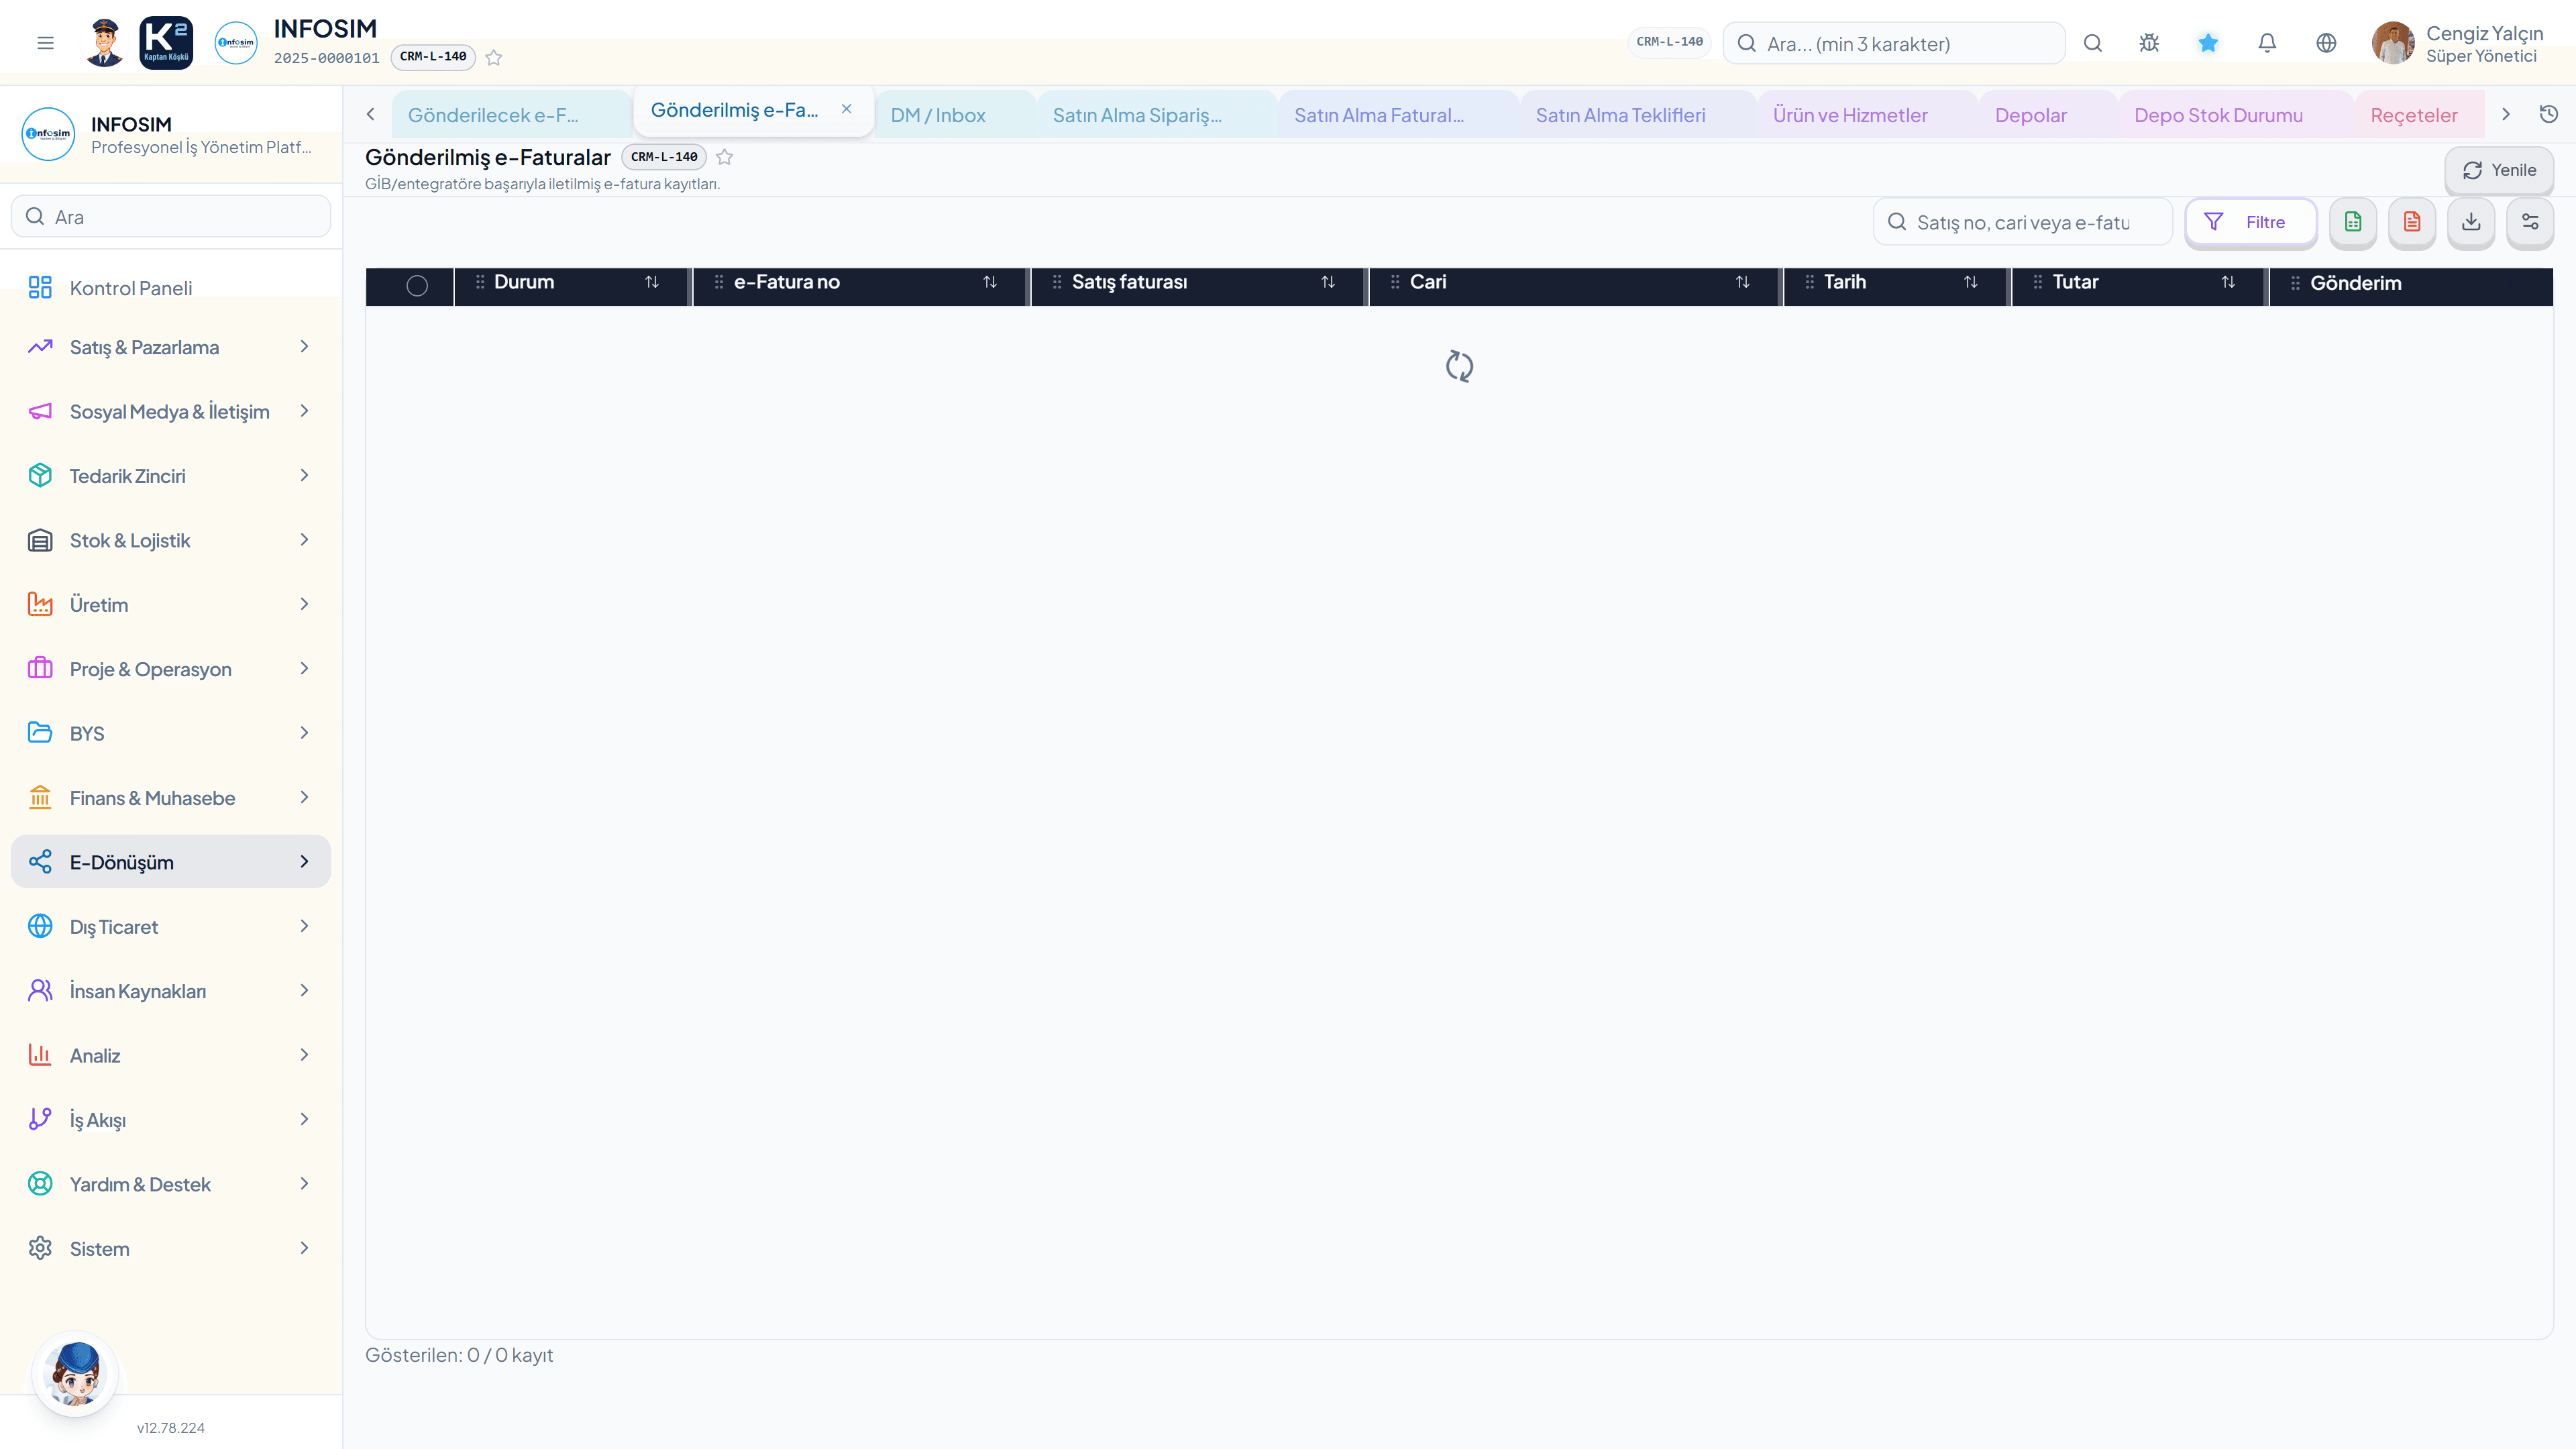
Task: Focus the global Ara (min 3 karakter) field
Action: tap(1893, 43)
